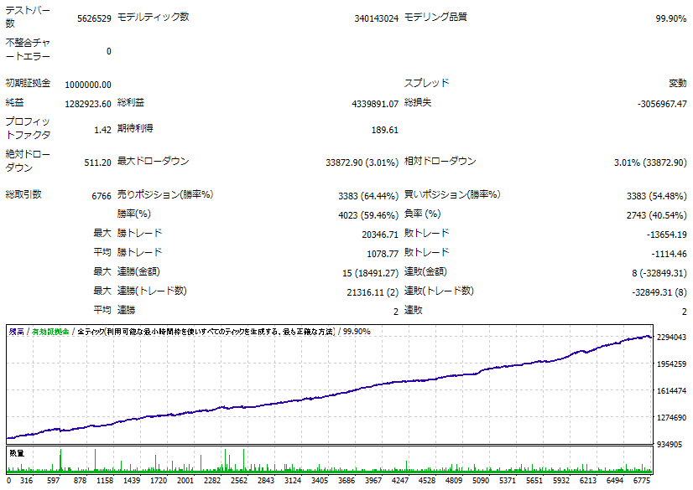Select the 期待利得 value 189.61
The image size is (693, 490).
384,130
